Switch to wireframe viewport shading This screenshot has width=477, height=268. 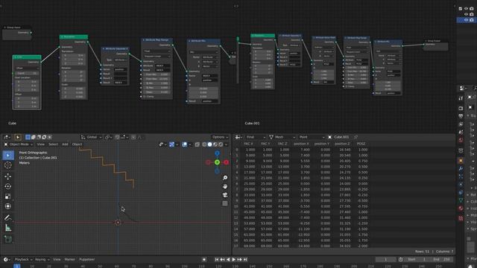coord(204,144)
